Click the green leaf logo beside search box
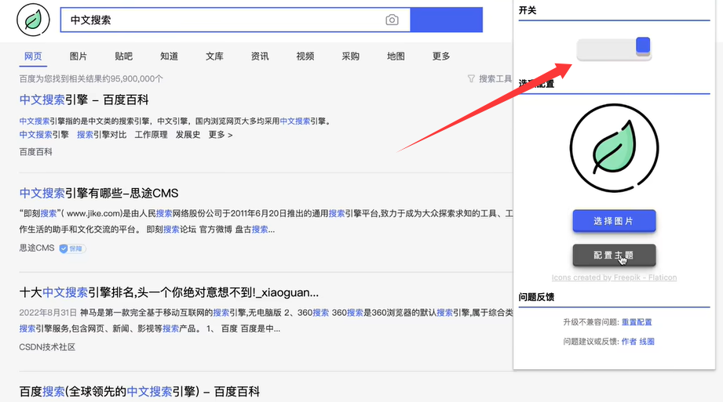 [33, 20]
